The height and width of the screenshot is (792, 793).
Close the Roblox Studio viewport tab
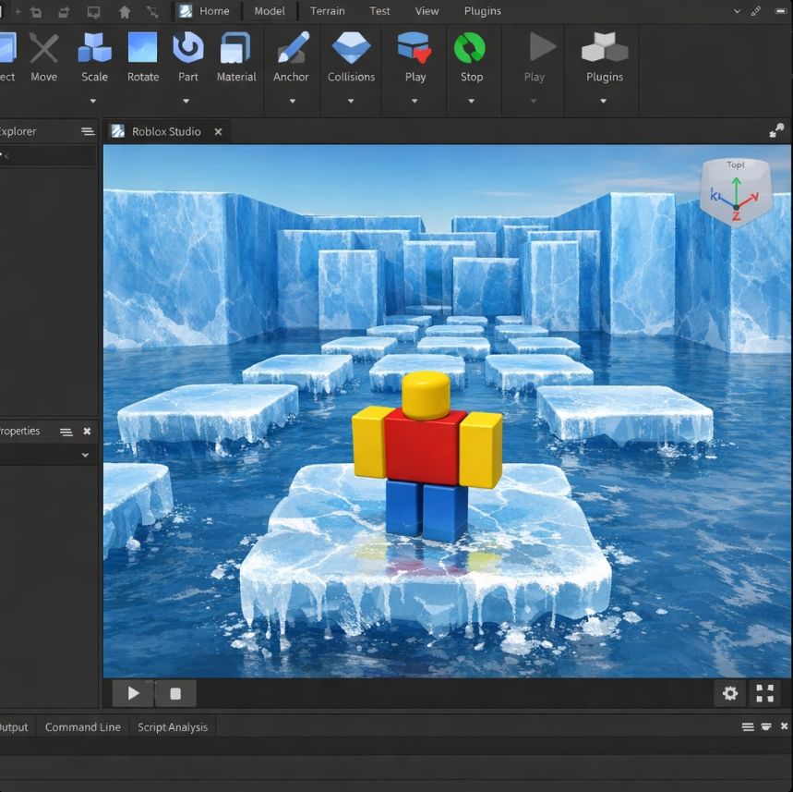click(x=218, y=131)
